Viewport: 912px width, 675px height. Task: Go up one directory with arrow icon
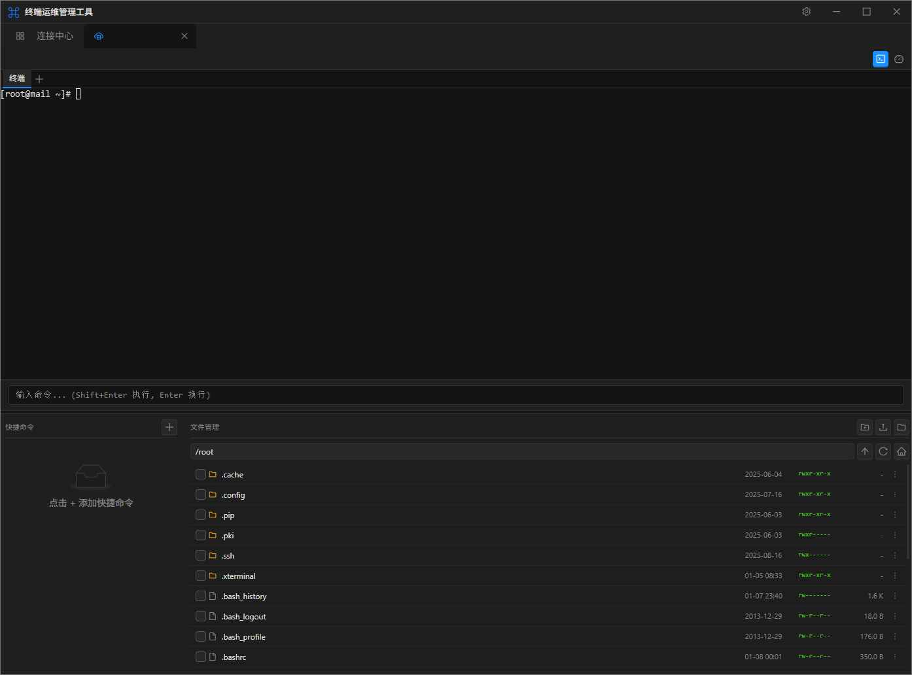point(865,451)
